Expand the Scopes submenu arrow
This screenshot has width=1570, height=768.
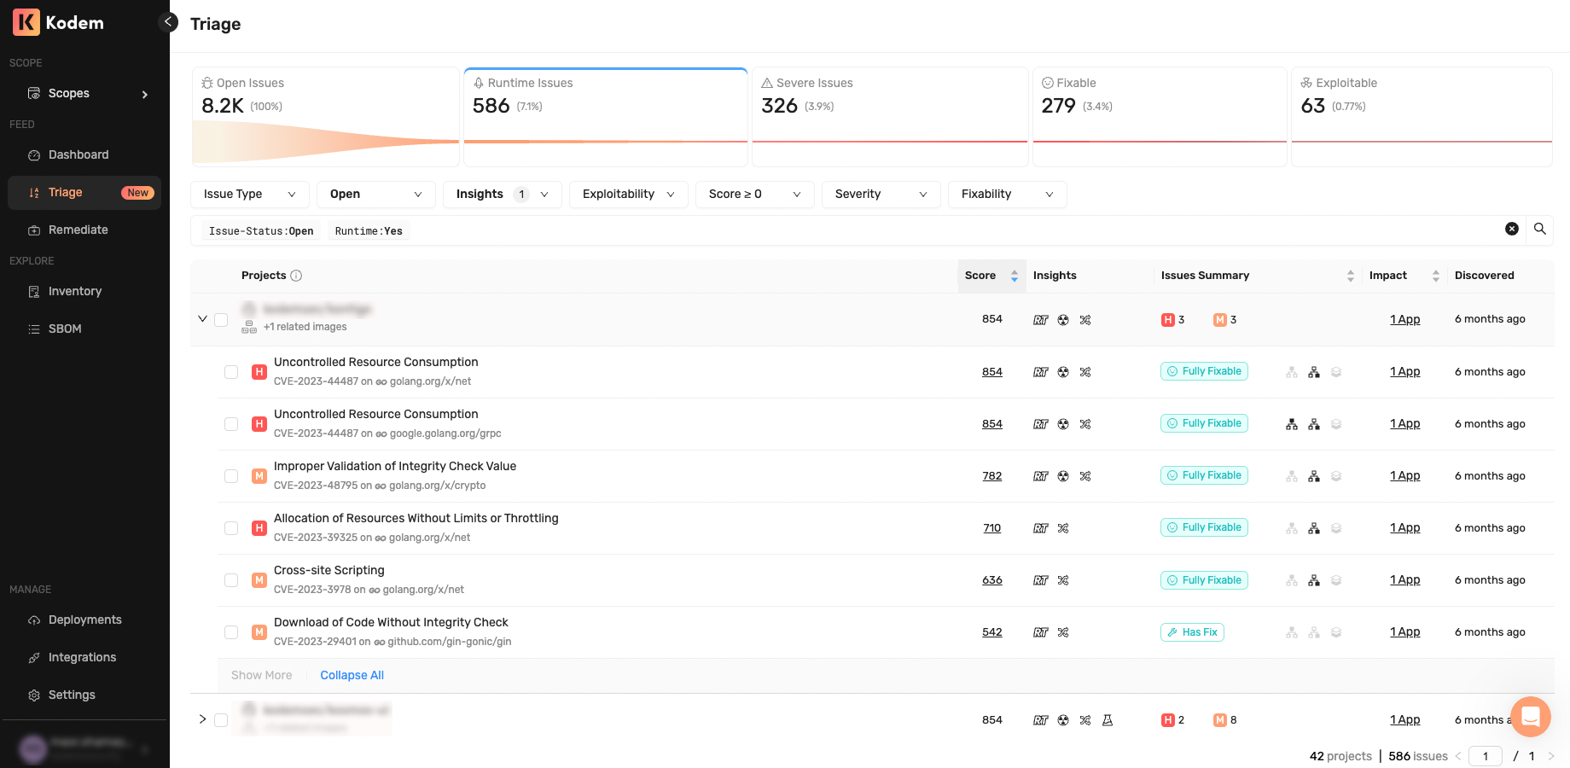coord(145,94)
